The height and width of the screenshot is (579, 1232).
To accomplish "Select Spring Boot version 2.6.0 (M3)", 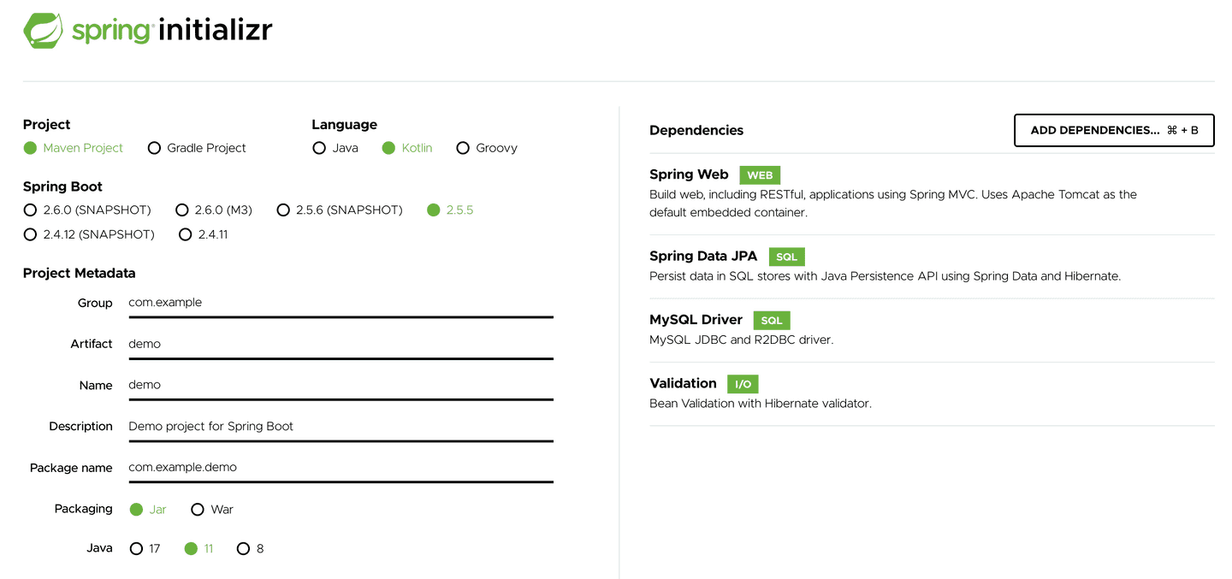I will [x=182, y=210].
